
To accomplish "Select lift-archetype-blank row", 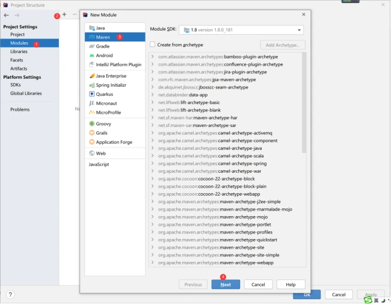I will point(226,110).
